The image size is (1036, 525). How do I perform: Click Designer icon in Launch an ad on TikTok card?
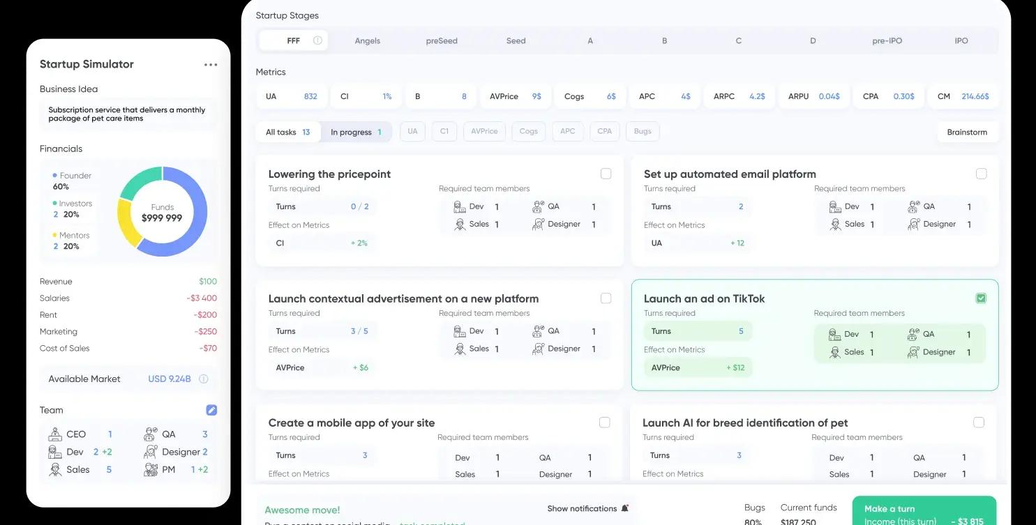914,352
